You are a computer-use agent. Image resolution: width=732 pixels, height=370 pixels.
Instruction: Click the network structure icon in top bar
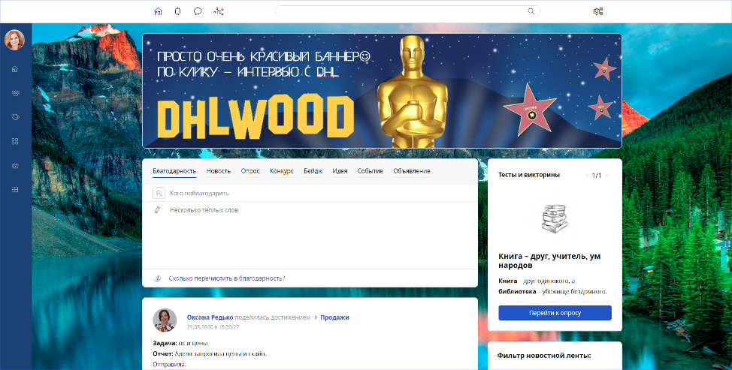(x=219, y=11)
